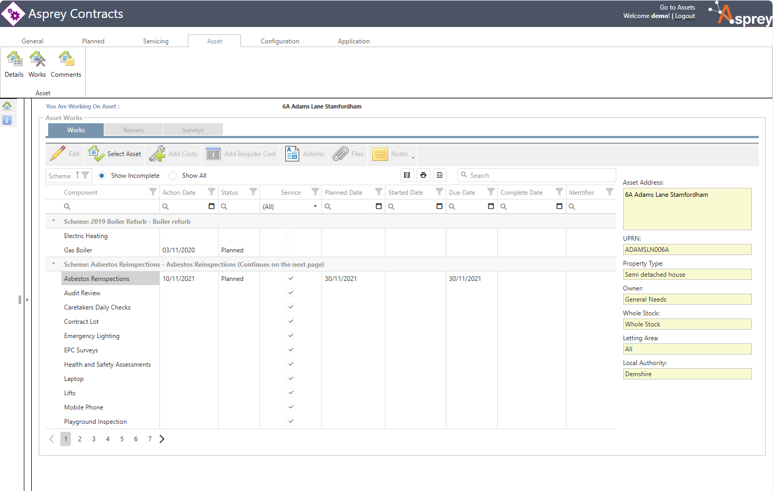Click the Due Date column filter icon
The width and height of the screenshot is (773, 491).
point(491,192)
